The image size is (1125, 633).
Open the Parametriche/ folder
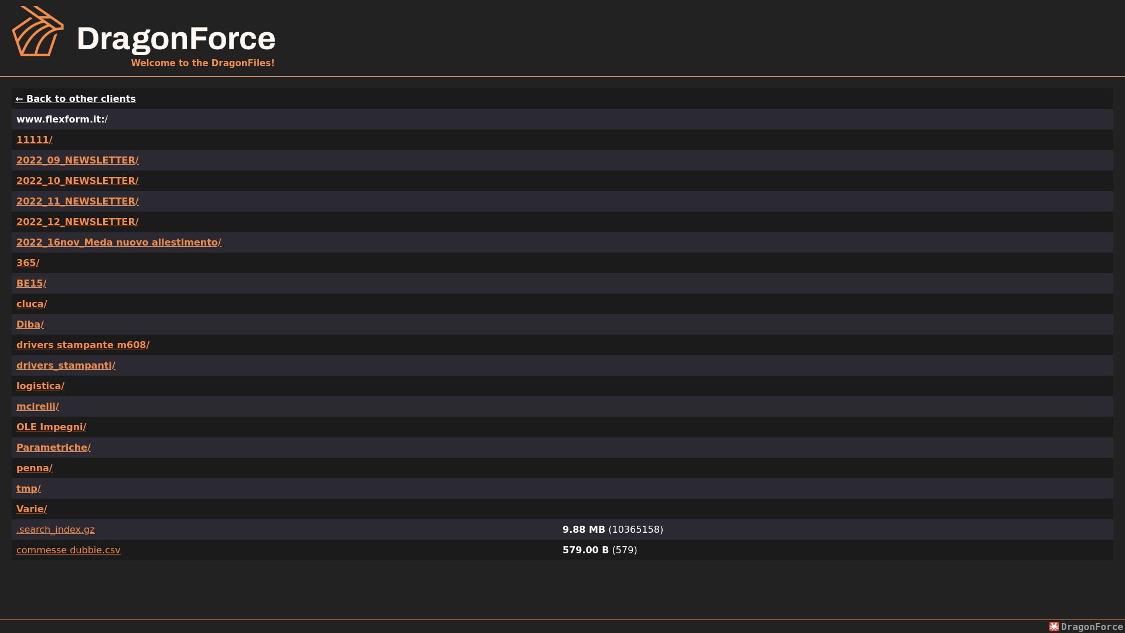[54, 447]
